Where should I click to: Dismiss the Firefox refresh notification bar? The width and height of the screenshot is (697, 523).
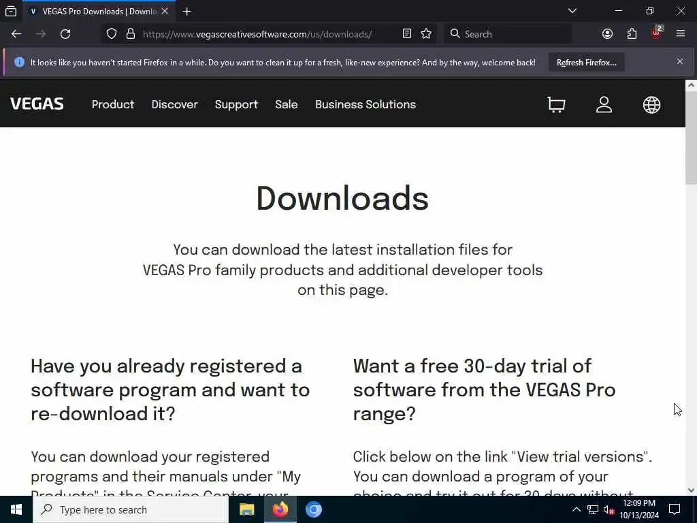680,61
